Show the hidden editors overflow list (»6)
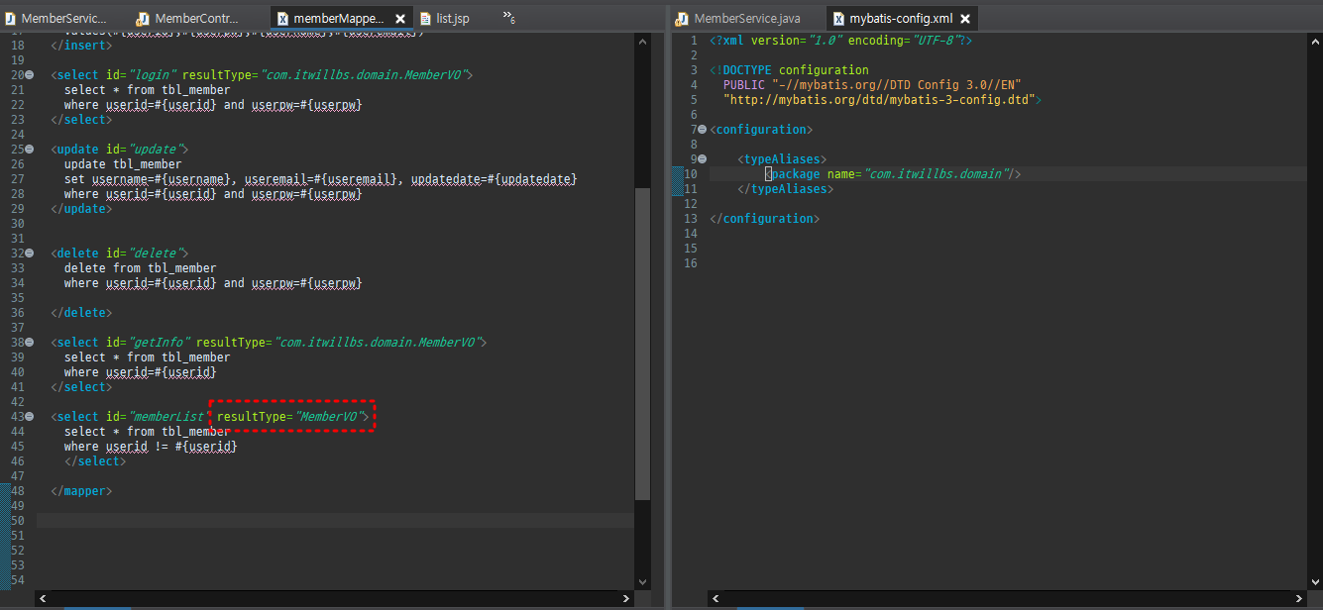1323x610 pixels. (x=508, y=17)
